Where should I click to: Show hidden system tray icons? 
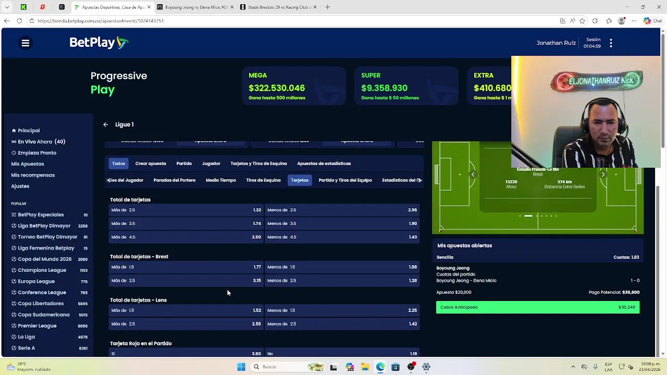573,367
